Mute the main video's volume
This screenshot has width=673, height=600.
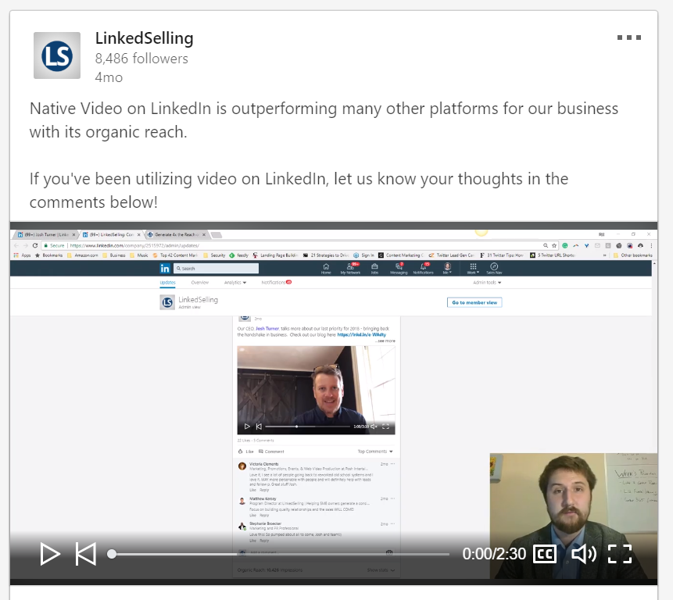tap(583, 554)
